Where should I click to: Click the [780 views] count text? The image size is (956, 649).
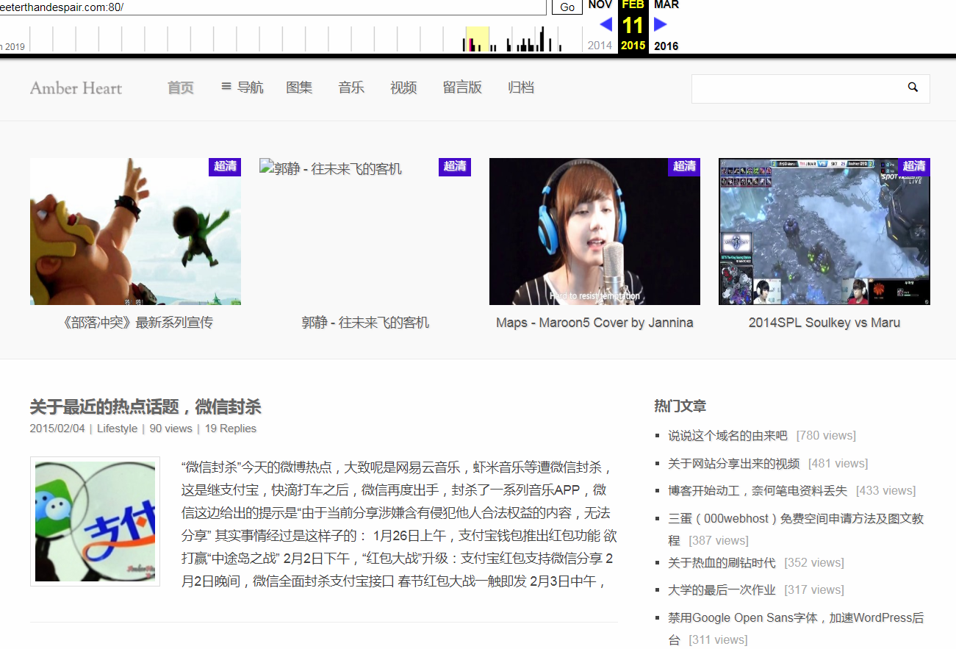(826, 436)
